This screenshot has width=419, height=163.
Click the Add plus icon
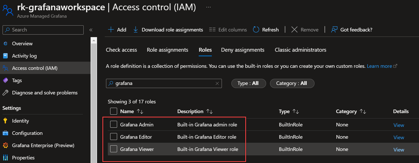point(111,30)
